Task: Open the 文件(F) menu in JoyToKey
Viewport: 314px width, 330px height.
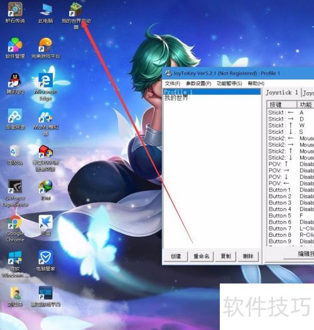Action: 173,84
